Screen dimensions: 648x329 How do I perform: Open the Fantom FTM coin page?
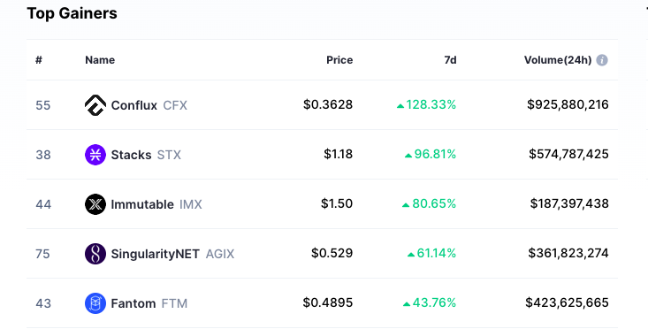click(x=149, y=303)
